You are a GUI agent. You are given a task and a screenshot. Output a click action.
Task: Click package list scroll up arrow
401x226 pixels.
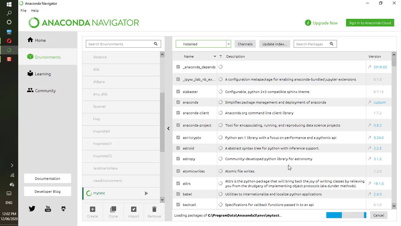point(394,55)
